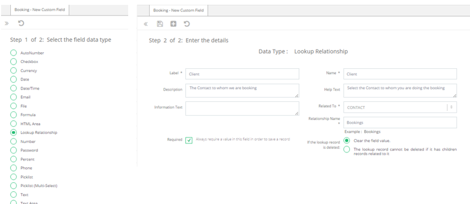Screen dimensions: 470x204
Task: Select 'Clear the field value' option
Action: point(347,140)
